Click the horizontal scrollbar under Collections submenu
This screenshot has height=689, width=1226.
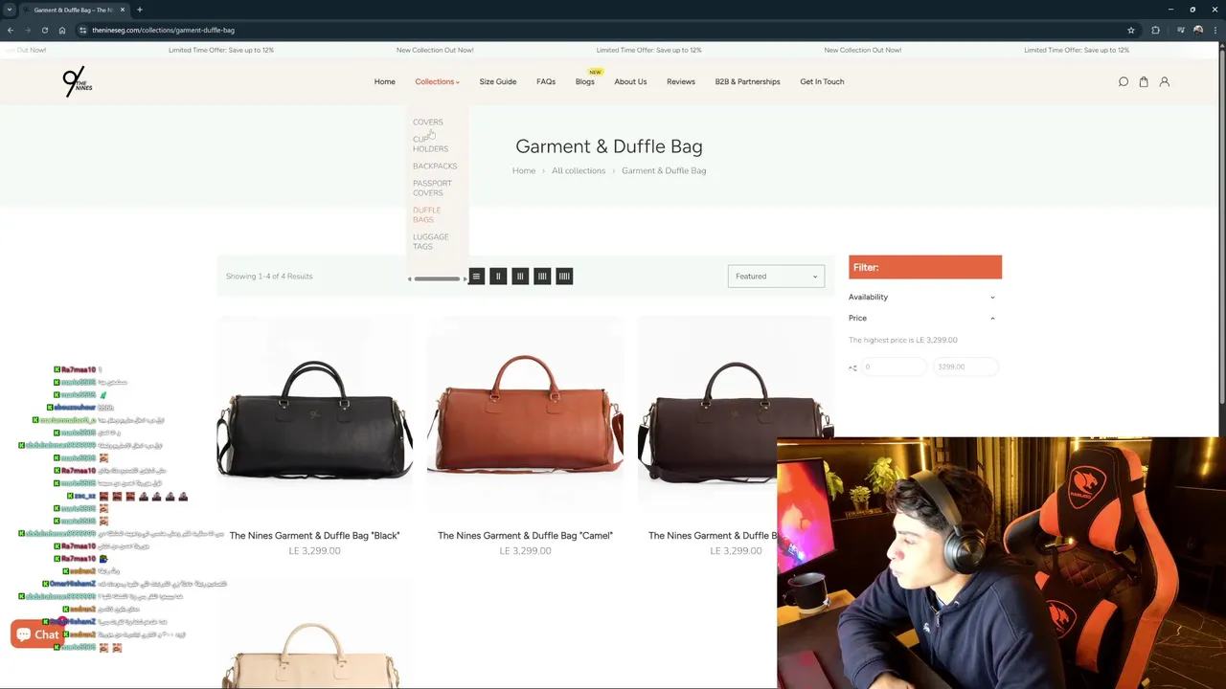point(437,278)
